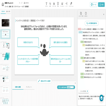This screenshot has width=106, height=106.
Task: Click the デザインを絞り込み中 filter button
Action: (66, 87)
